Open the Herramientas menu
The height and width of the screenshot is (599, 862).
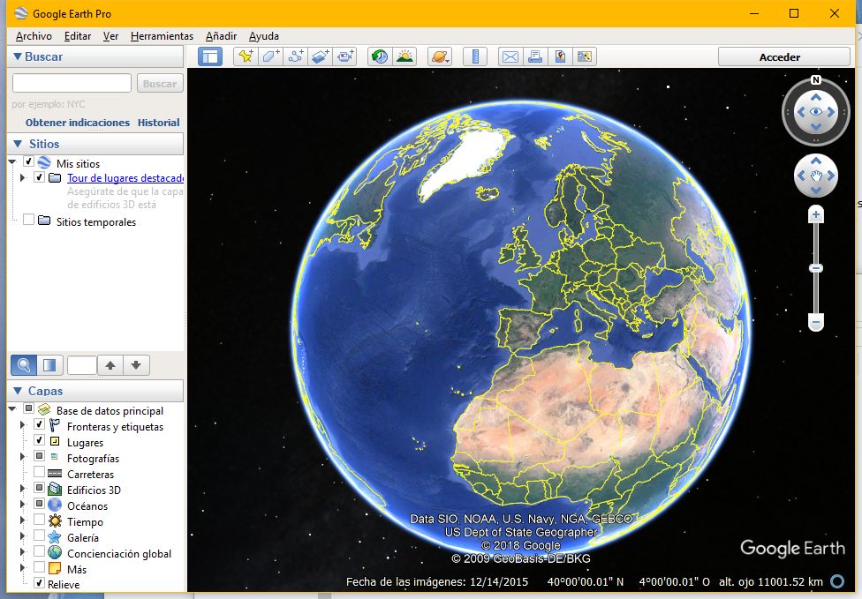[x=162, y=36]
